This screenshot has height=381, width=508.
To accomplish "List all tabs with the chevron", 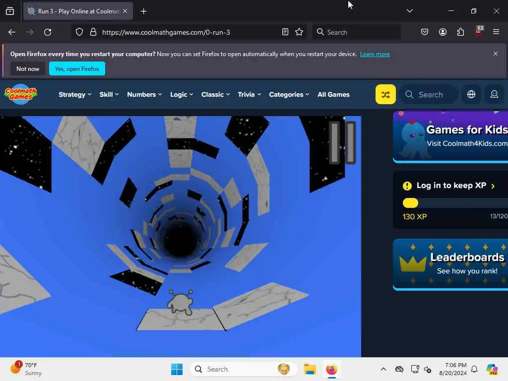I will point(409,11).
